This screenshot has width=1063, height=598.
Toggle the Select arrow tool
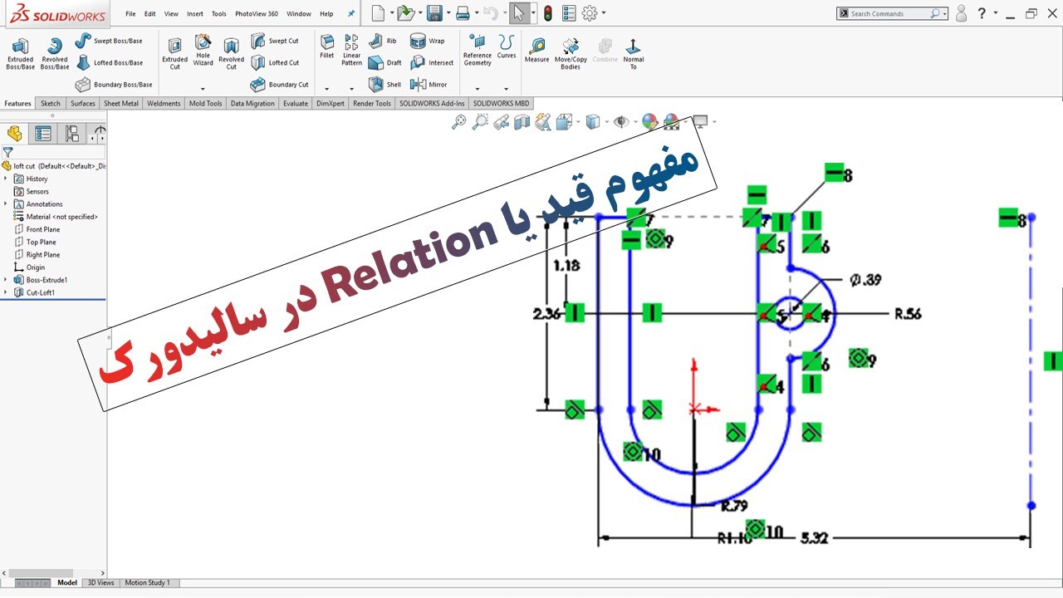coord(517,12)
